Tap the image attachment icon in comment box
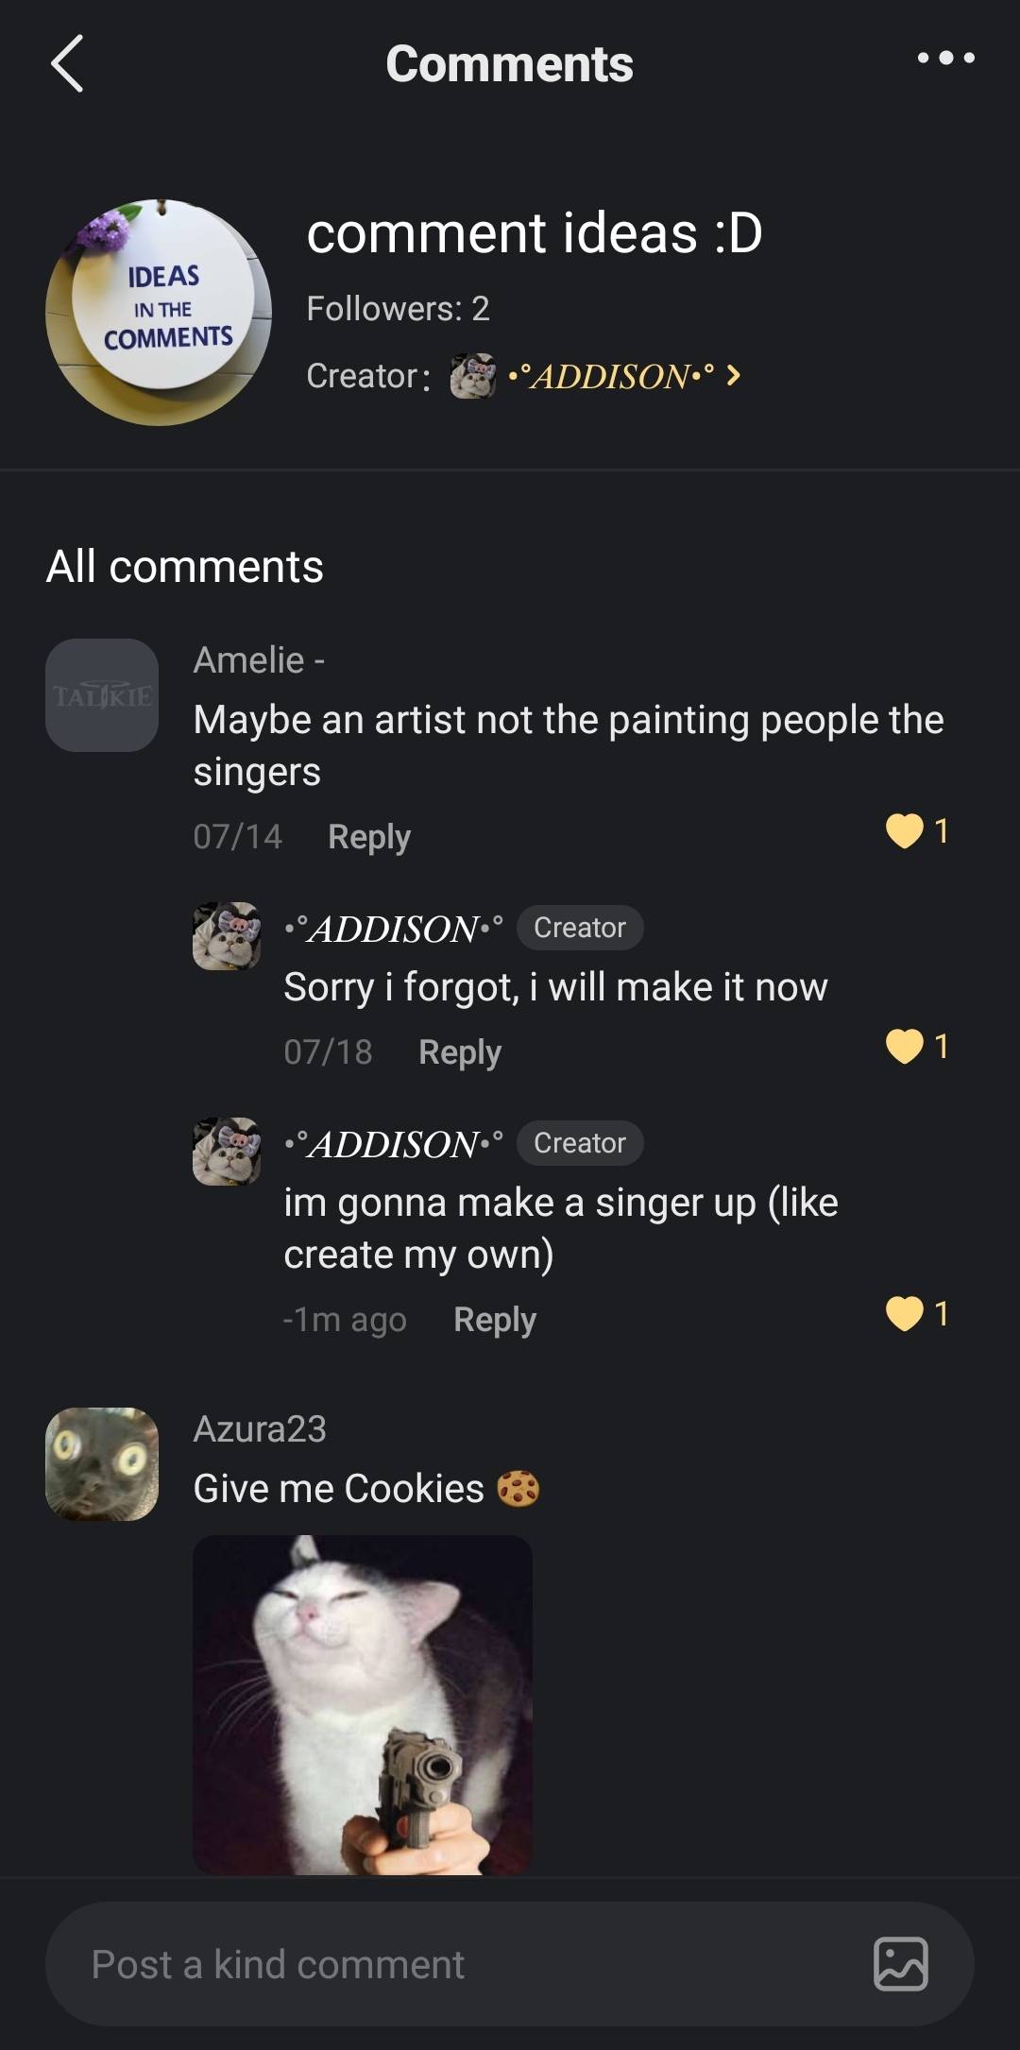The height and width of the screenshot is (2050, 1020). (900, 1964)
